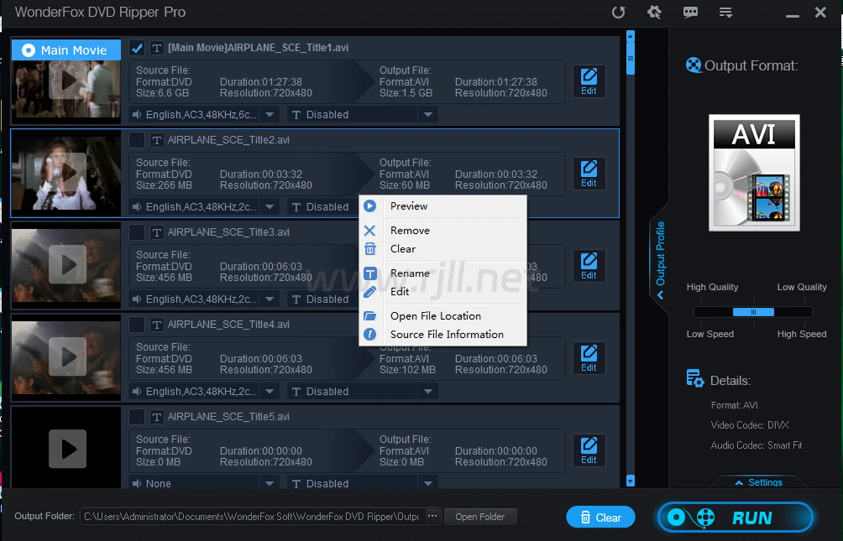Click the refresh icon in title bar
843x541 pixels.
618,13
